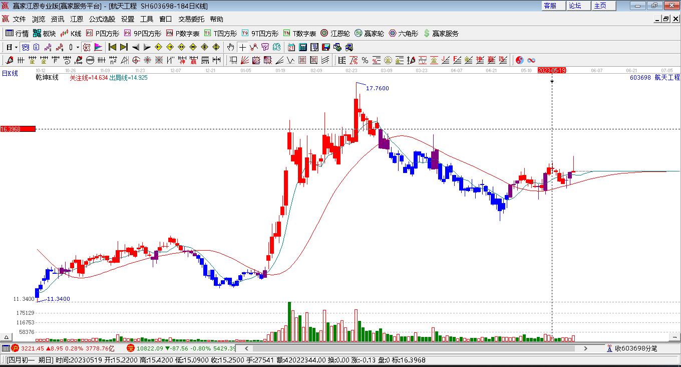The height and width of the screenshot is (367, 681).
Task: Open the 浏览 menu
Action: tap(39, 19)
